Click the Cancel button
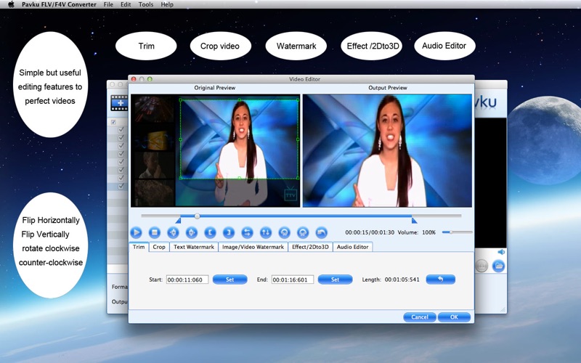 pos(420,317)
